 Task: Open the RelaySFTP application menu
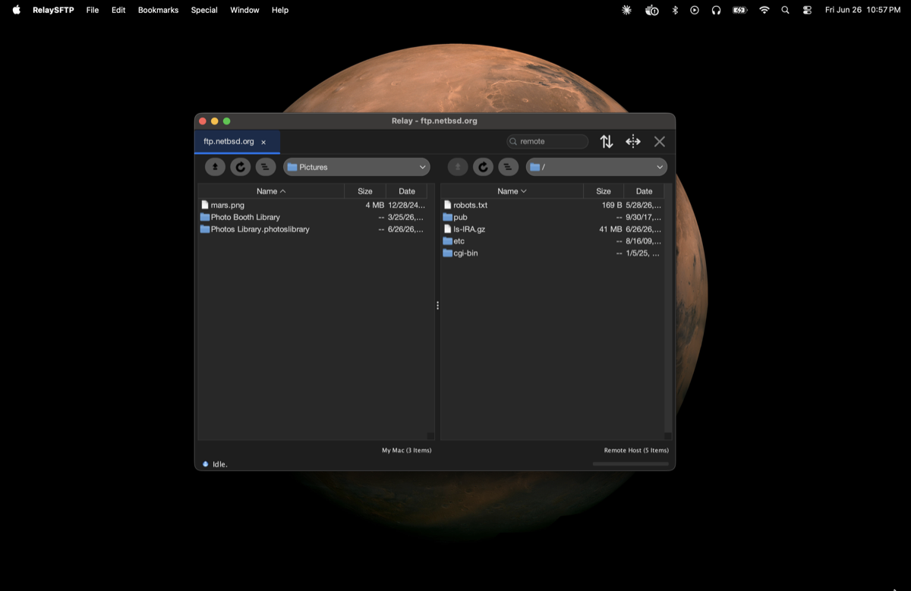click(x=53, y=10)
